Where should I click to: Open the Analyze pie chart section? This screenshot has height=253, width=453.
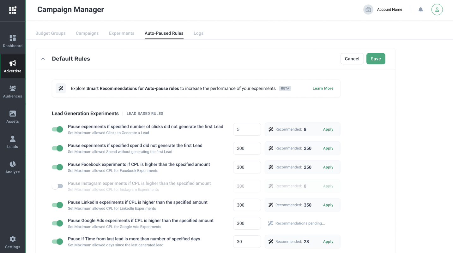point(13,168)
